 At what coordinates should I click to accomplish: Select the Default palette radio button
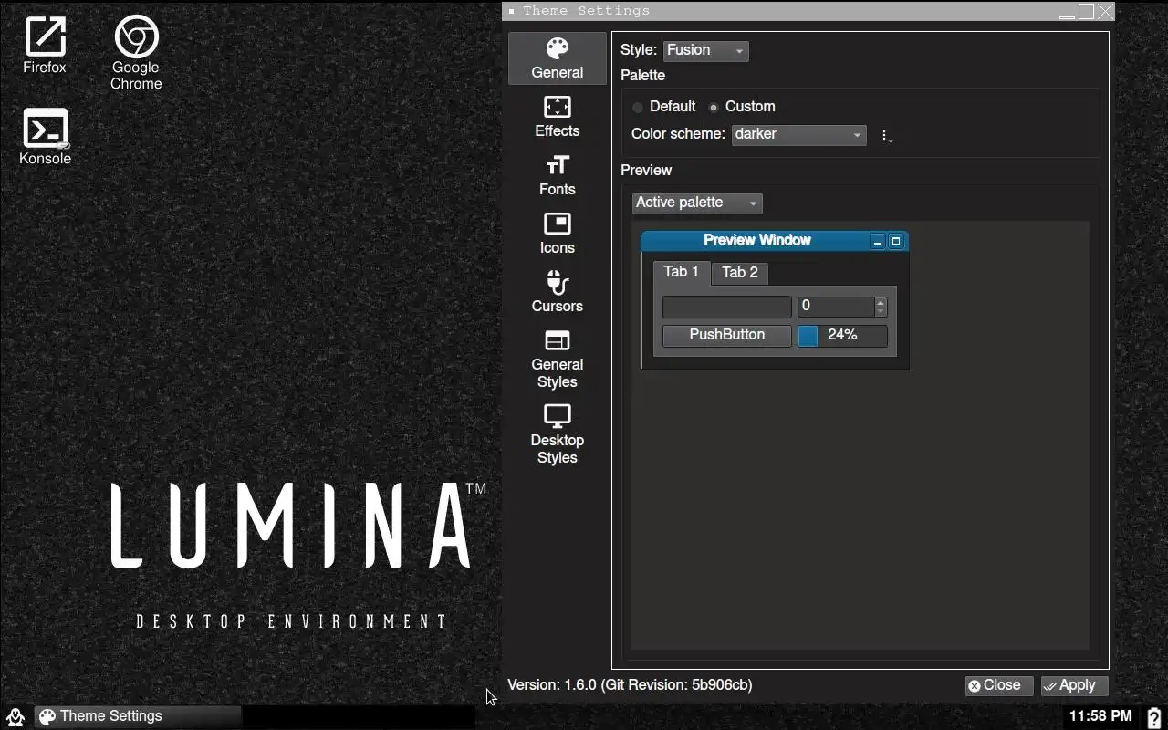click(x=663, y=107)
